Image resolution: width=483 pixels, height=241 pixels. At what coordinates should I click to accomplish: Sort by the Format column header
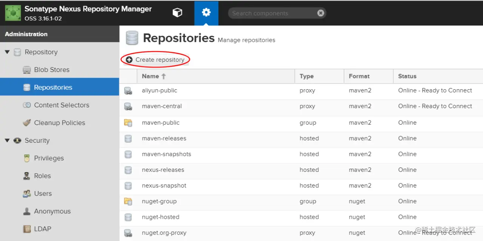click(x=369, y=76)
